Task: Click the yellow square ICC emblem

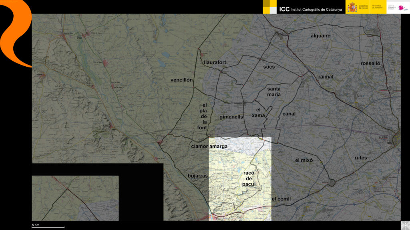Action: pyautogui.click(x=270, y=7)
